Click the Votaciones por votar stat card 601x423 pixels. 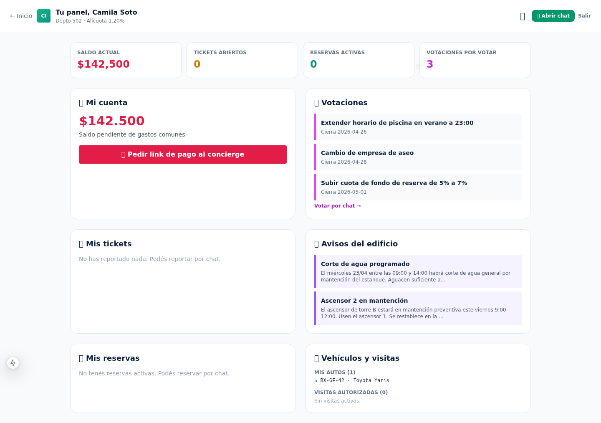coord(475,60)
